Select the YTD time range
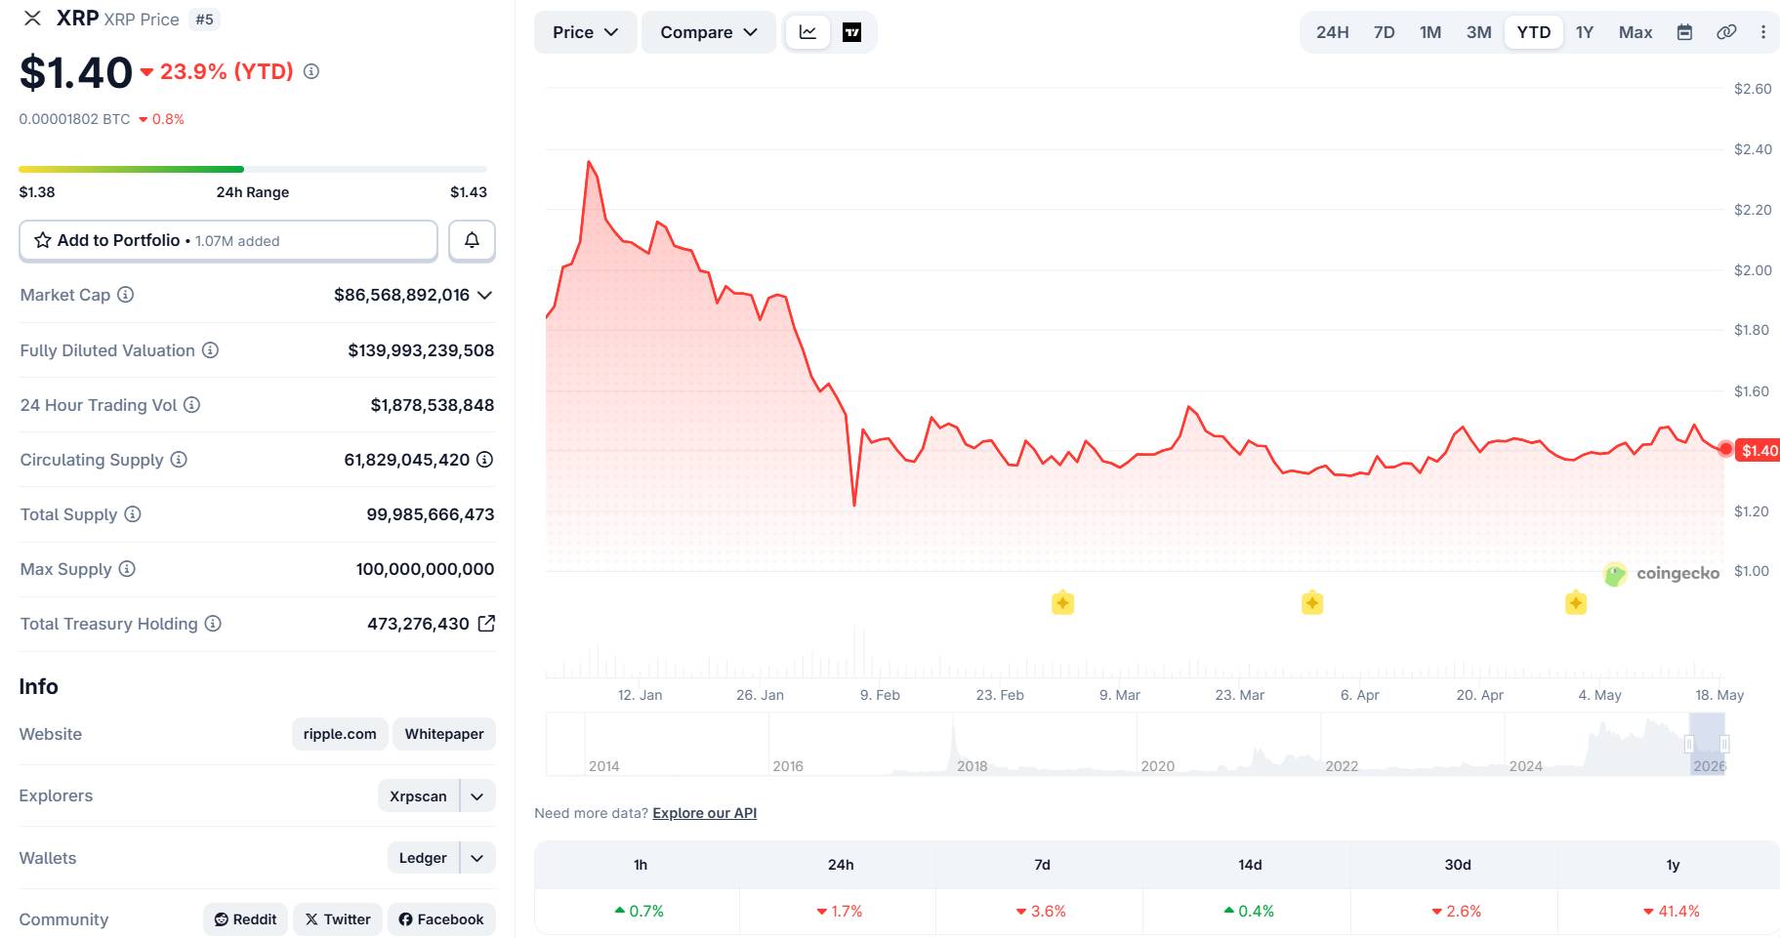Image resolution: width=1780 pixels, height=938 pixels. [1534, 32]
